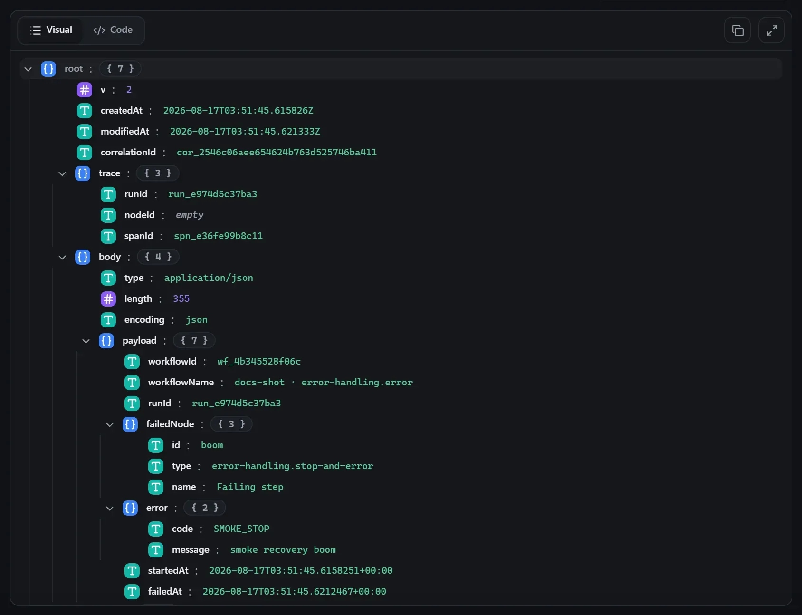The height and width of the screenshot is (615, 802).
Task: Collapse the body object chevron
Action: 62,257
